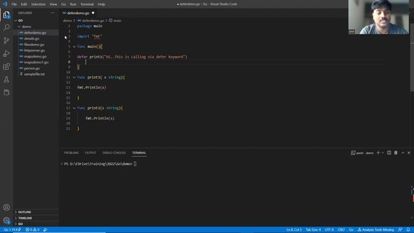This screenshot has width=414, height=233.
Task: Open the File menu
Action: pos(14,5)
